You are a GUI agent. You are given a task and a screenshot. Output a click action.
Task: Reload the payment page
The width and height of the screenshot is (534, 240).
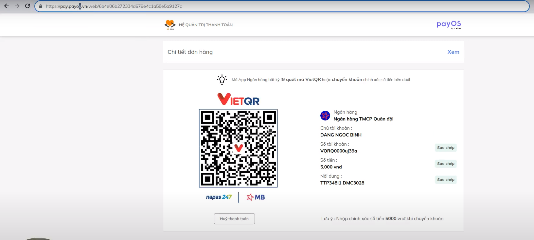tap(27, 6)
